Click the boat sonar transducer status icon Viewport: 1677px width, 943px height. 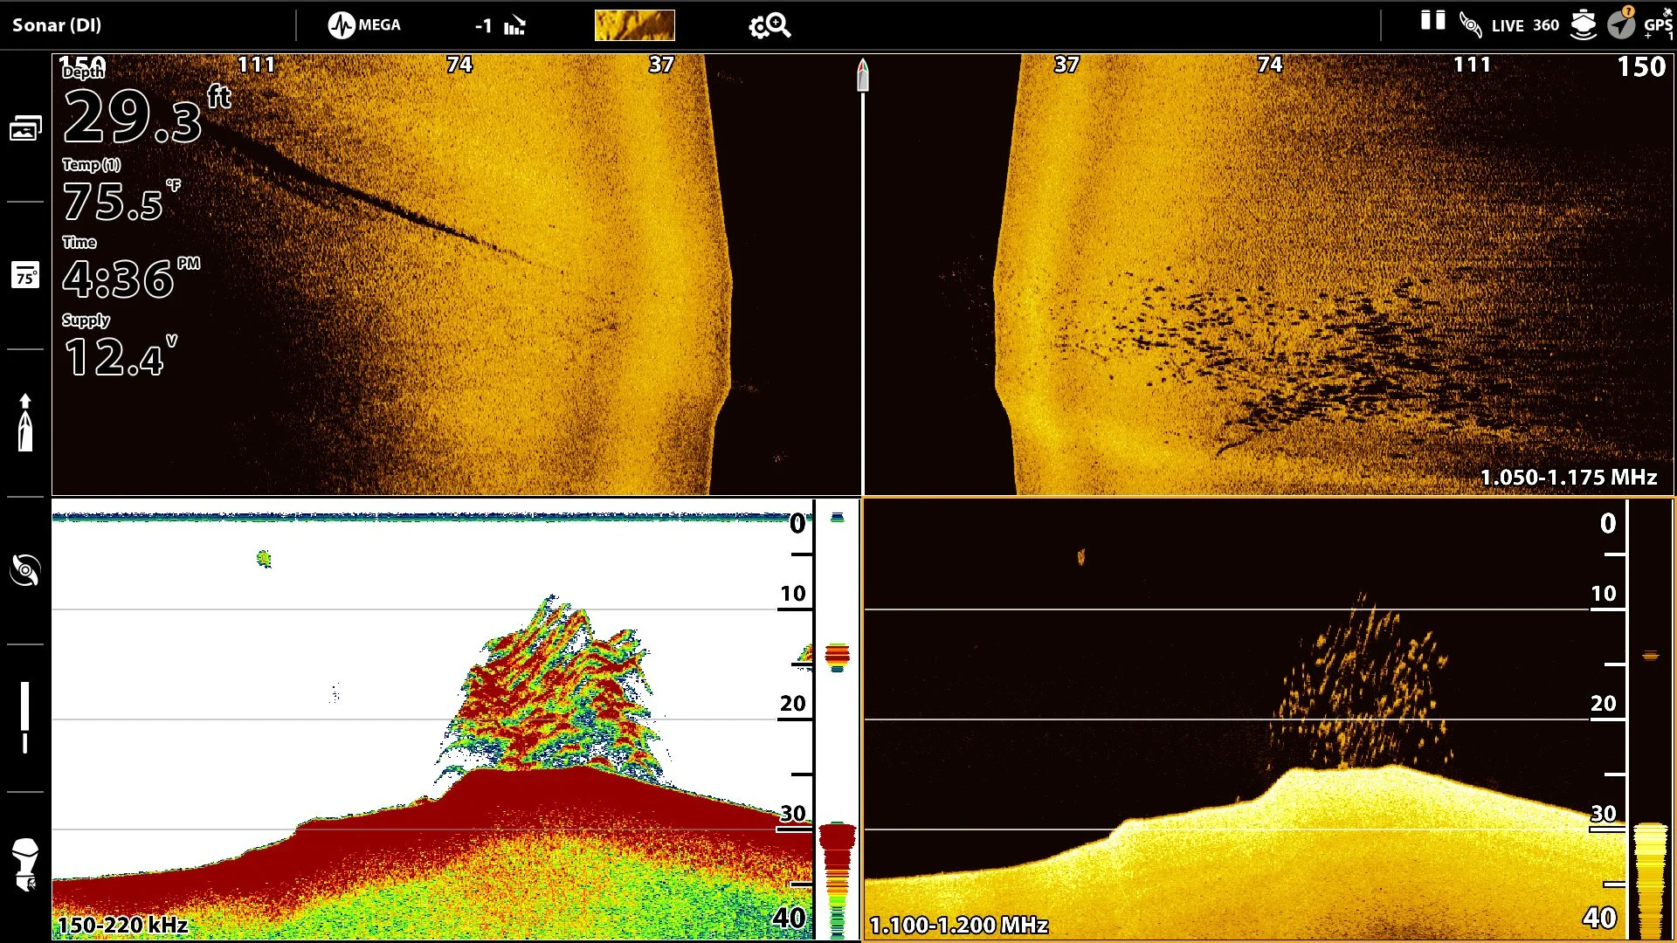point(1583,24)
